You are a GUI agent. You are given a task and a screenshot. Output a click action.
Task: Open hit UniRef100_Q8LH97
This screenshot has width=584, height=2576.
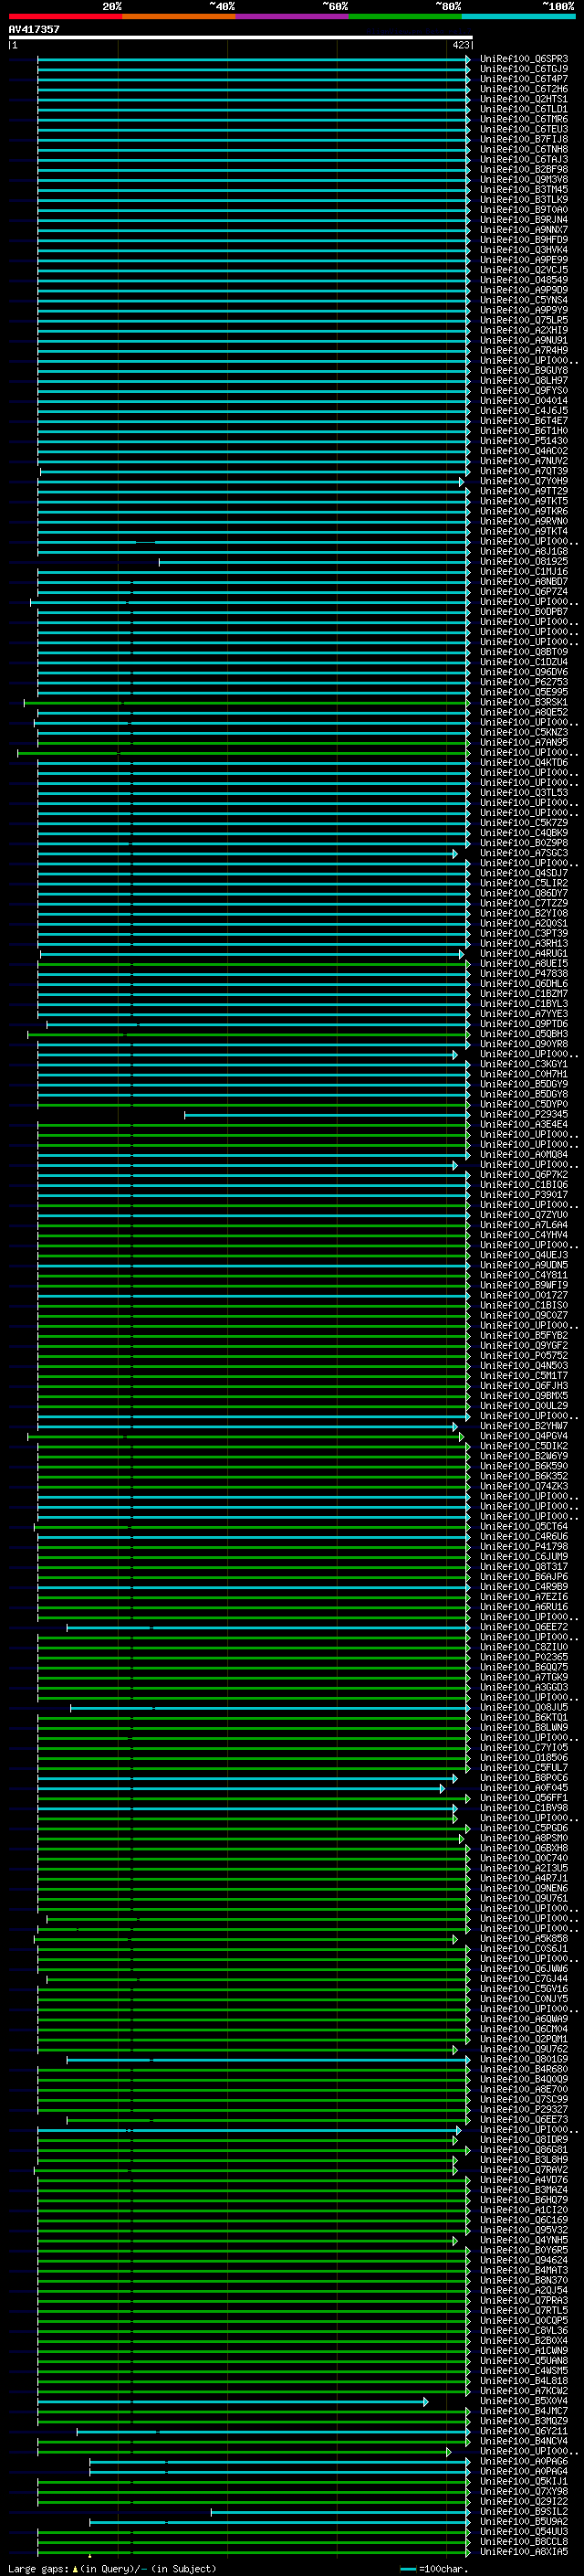(x=523, y=380)
